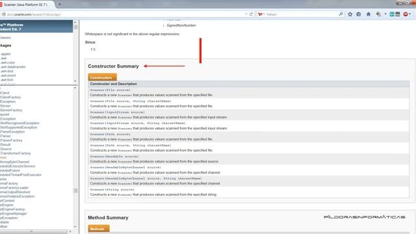Open the Scanner(Path source) constructor link
416x234 pixels.
pyautogui.click(x=110, y=135)
